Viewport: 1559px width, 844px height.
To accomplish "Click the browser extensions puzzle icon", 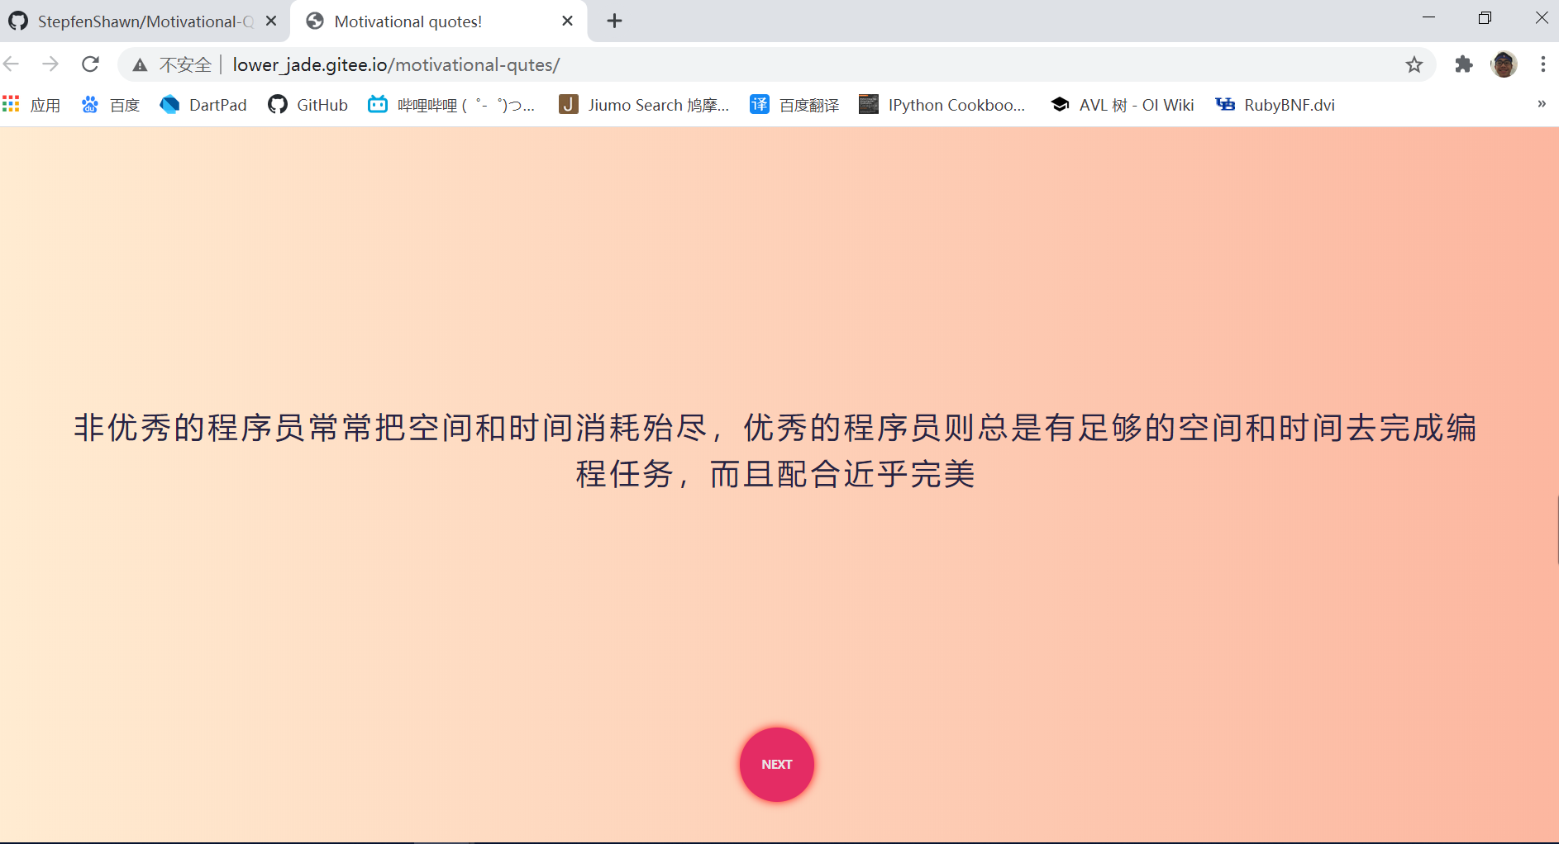I will coord(1463,64).
